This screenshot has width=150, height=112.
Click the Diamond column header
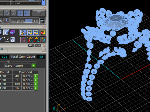pos(25,72)
